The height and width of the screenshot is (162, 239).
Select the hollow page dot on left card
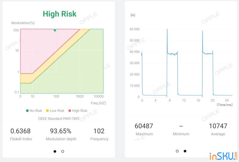[63, 151]
